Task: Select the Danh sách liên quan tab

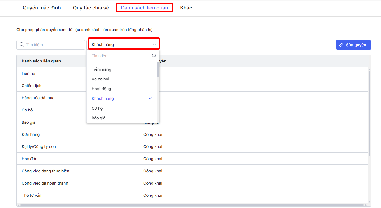Action: pos(144,8)
